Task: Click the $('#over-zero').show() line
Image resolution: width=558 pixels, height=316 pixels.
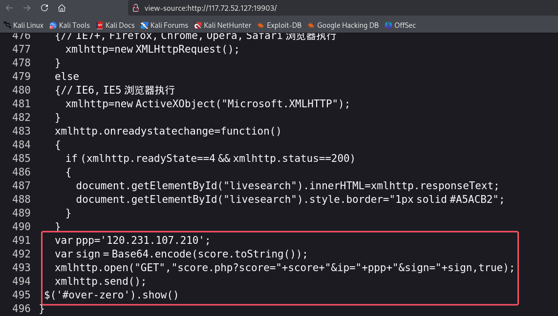Action: [111, 295]
